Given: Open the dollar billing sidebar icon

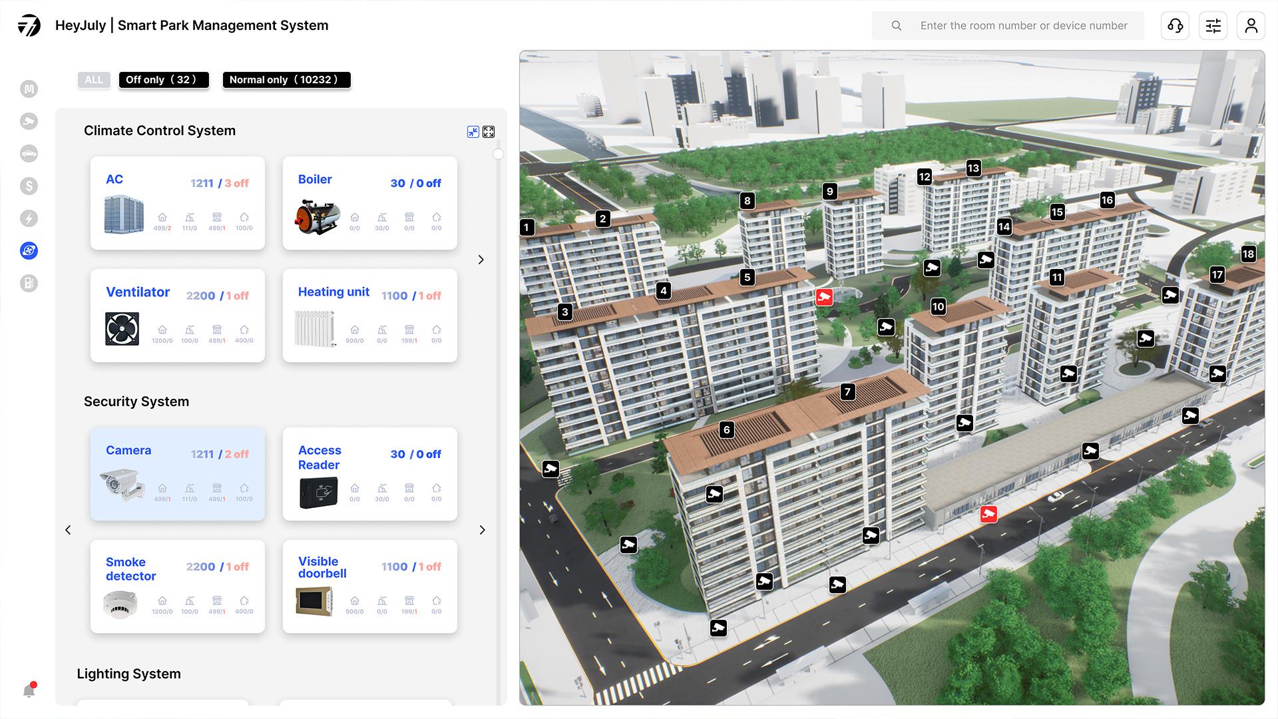Looking at the screenshot, I should (29, 186).
